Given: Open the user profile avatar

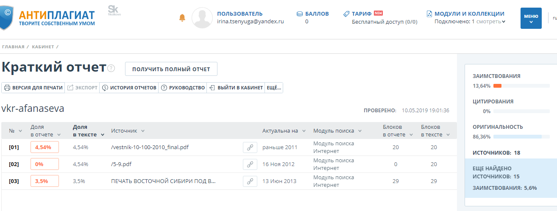Looking at the screenshot, I should click(202, 18).
